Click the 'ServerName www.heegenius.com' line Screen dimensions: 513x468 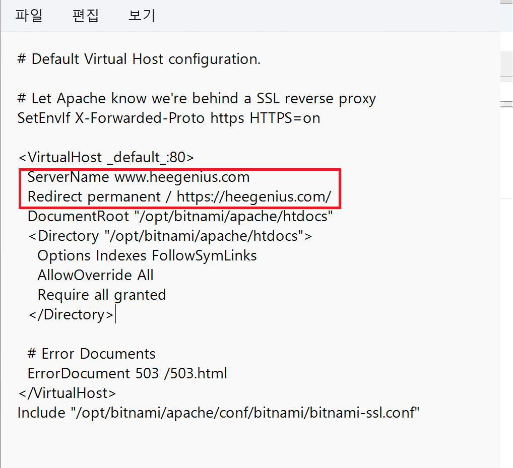[139, 177]
